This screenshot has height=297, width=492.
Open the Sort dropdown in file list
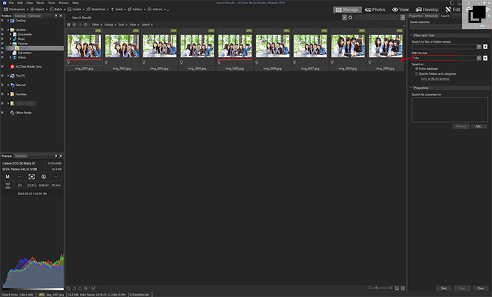point(123,24)
